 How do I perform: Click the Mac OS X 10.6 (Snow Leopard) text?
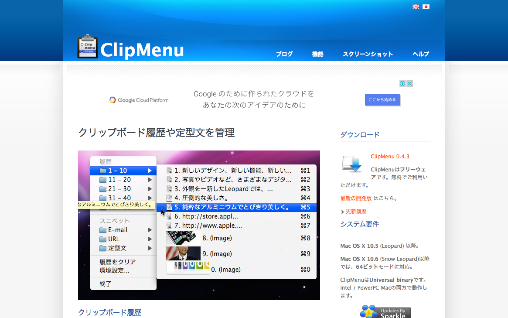(385, 263)
